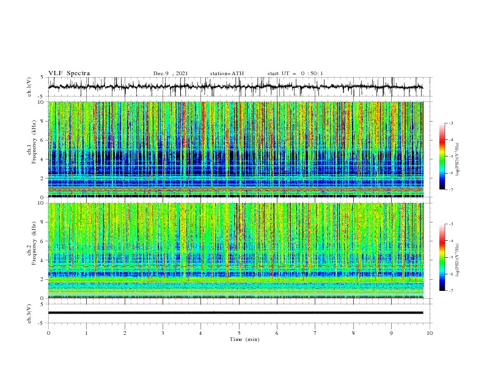Click the "-5" tick of ch.1(V) axis
Image resolution: width=484 pixels, height=374 pixels.
(x=42, y=97)
